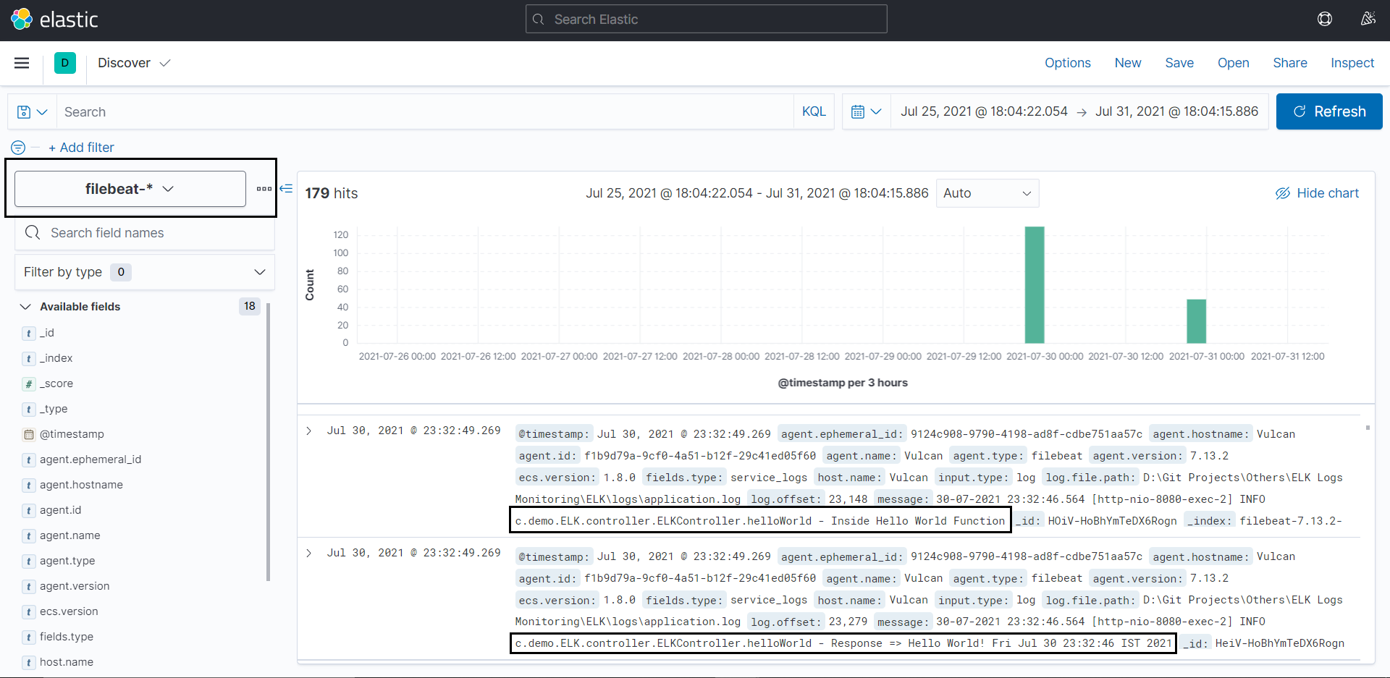Open the Options menu
The height and width of the screenshot is (678, 1390).
[1067, 63]
